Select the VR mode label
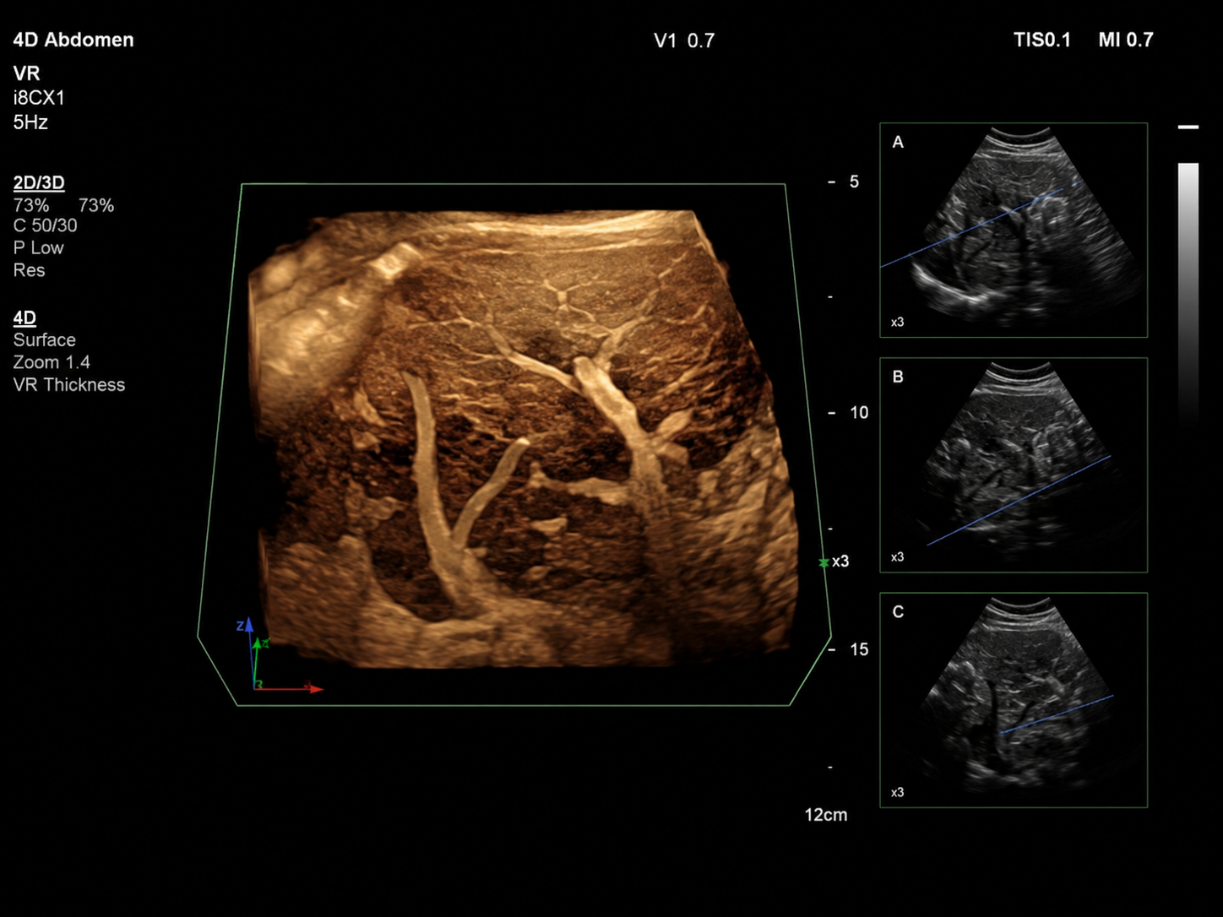1223x917 pixels. click(x=26, y=73)
